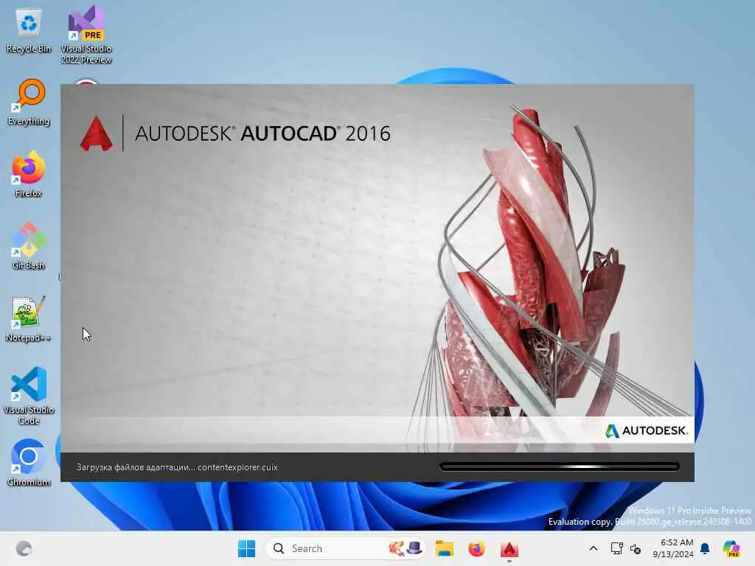Viewport: 755px width, 566px height.
Task: Click the search highlight icon in Search box
Action: pos(406,548)
